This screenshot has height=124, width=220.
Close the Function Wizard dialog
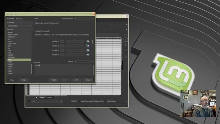click(x=93, y=14)
